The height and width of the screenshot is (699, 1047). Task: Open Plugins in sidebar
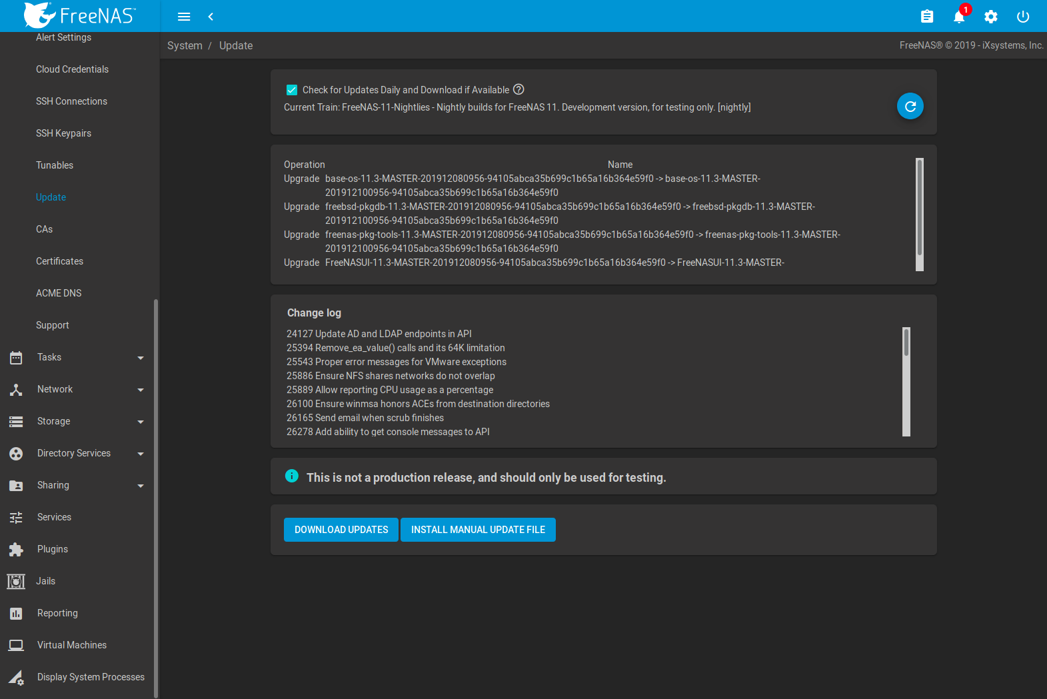[53, 549]
